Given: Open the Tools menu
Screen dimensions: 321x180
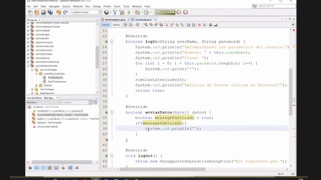Looking at the screenshot, I should [x=126, y=6].
